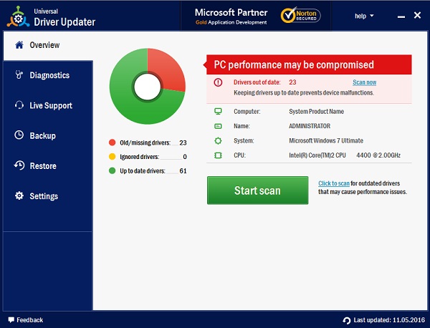Click the refresh icon beside Last updated
430x328 pixels.
click(347, 320)
